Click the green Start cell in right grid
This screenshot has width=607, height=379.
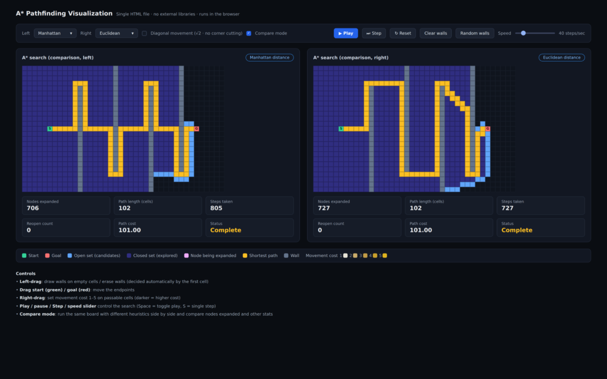coord(341,129)
